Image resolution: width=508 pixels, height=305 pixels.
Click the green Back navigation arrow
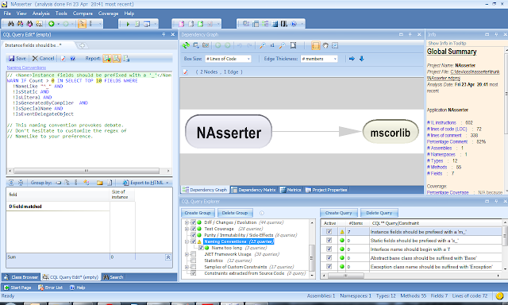pos(52,24)
